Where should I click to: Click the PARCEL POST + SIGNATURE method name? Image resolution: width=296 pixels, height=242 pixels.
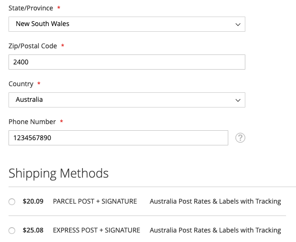pos(95,201)
